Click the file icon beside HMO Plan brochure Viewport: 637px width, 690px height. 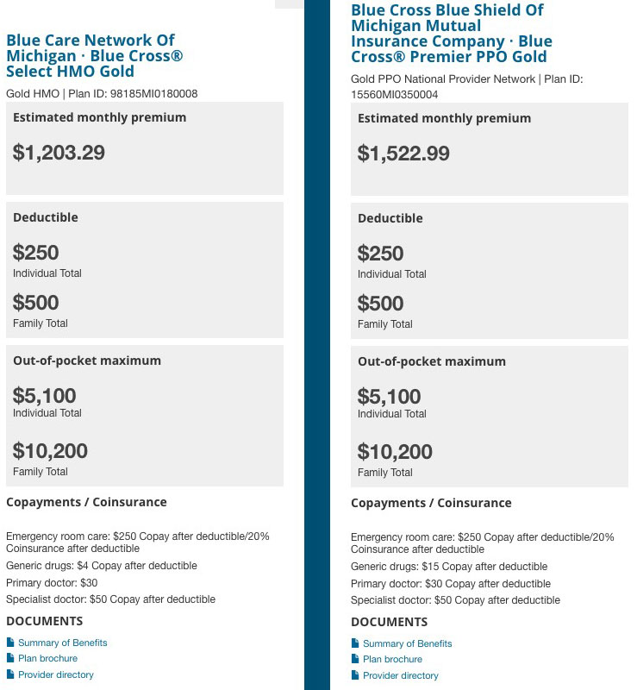point(10,659)
